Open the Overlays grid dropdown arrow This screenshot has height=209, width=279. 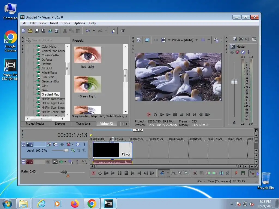pos(209,40)
